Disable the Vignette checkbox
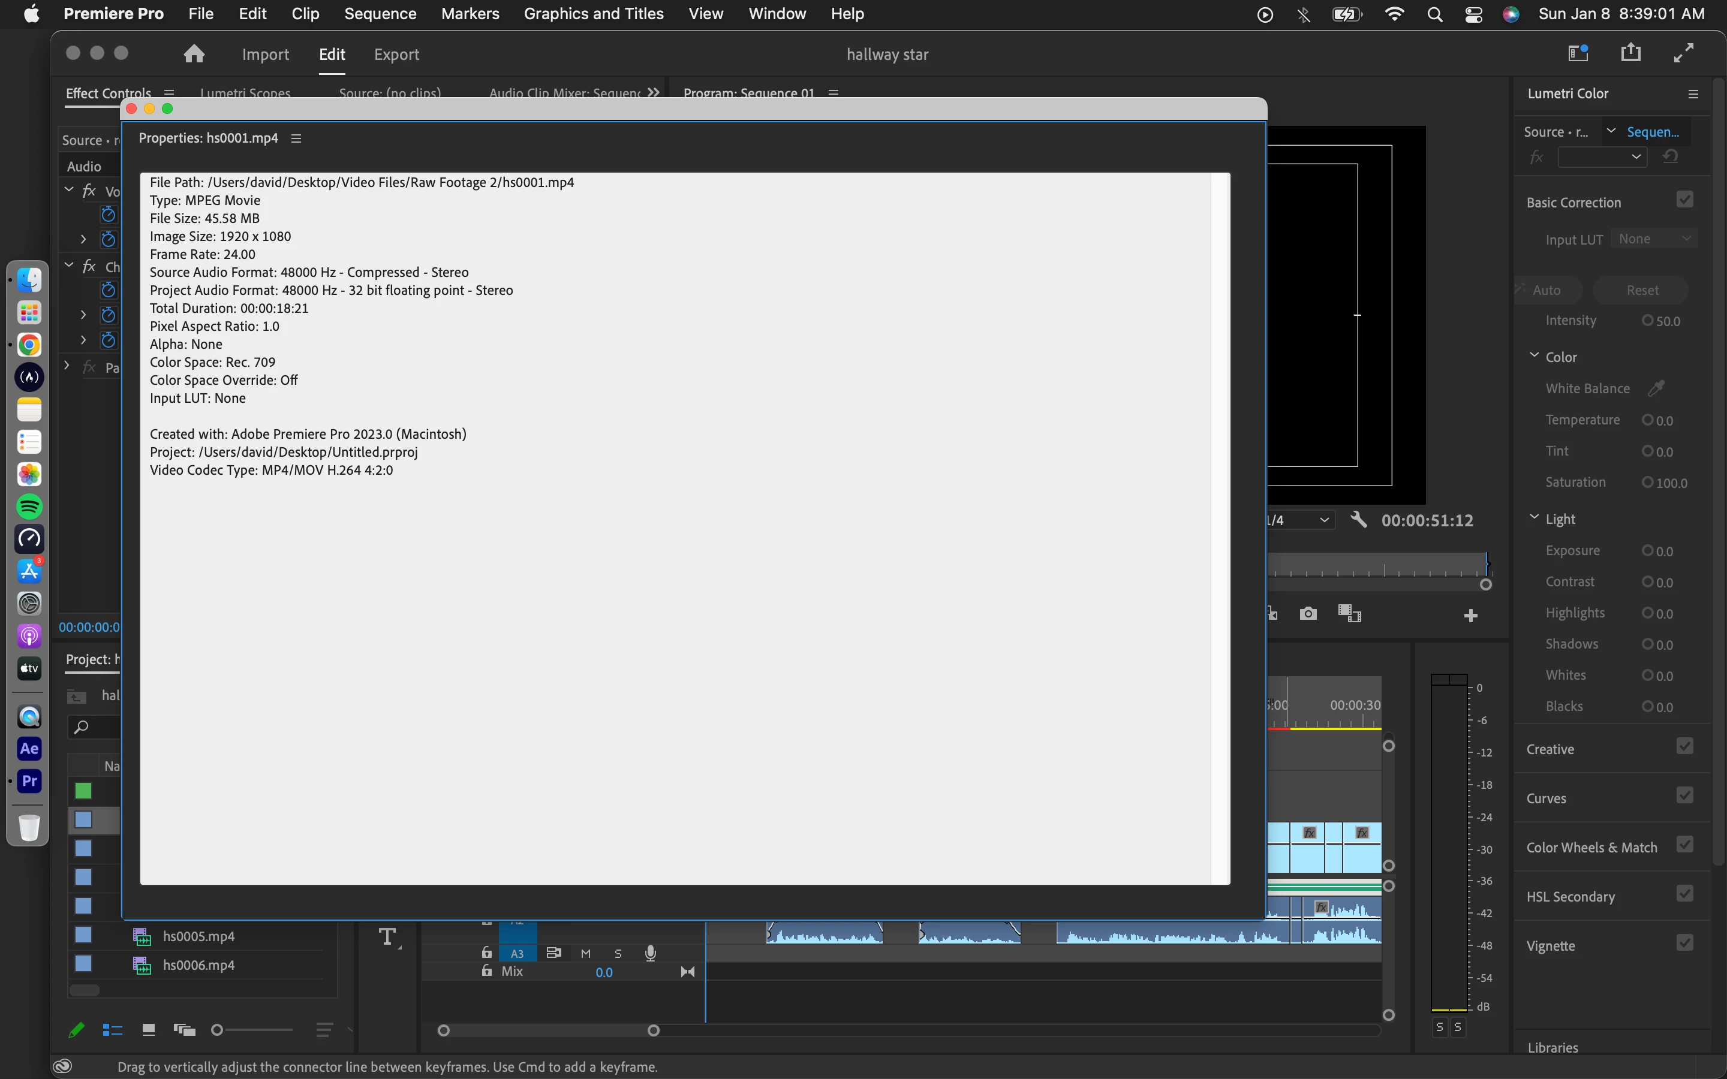 (x=1684, y=944)
